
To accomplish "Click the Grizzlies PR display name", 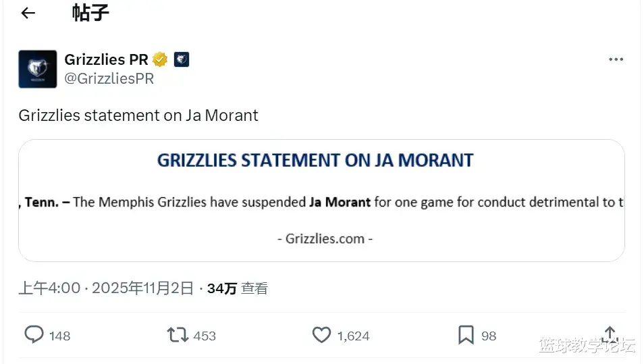I will pyautogui.click(x=106, y=59).
